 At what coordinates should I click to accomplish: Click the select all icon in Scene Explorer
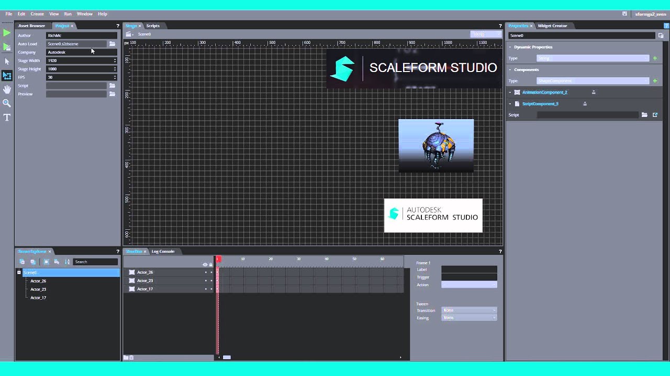pos(46,262)
